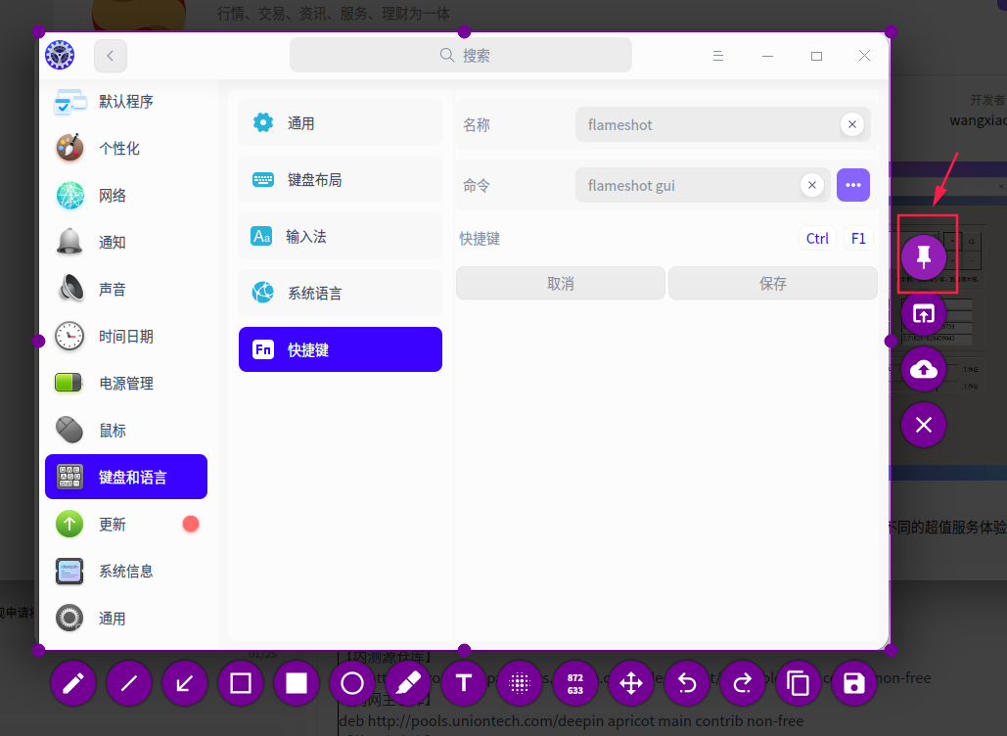Open the control center hamburger menu
The image size is (1007, 736).
pyautogui.click(x=718, y=56)
